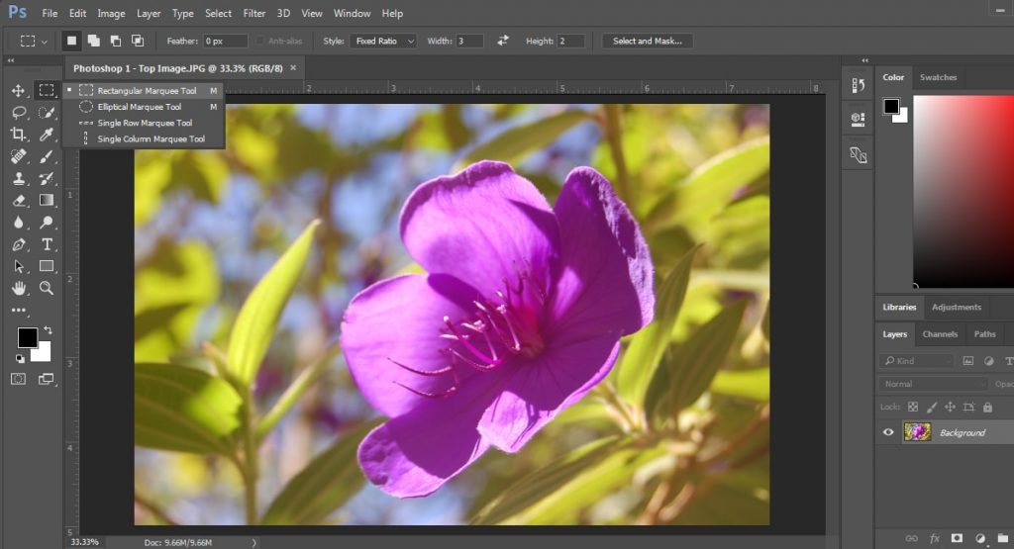Open the Style dropdown showing Fixed Ratio

383,41
